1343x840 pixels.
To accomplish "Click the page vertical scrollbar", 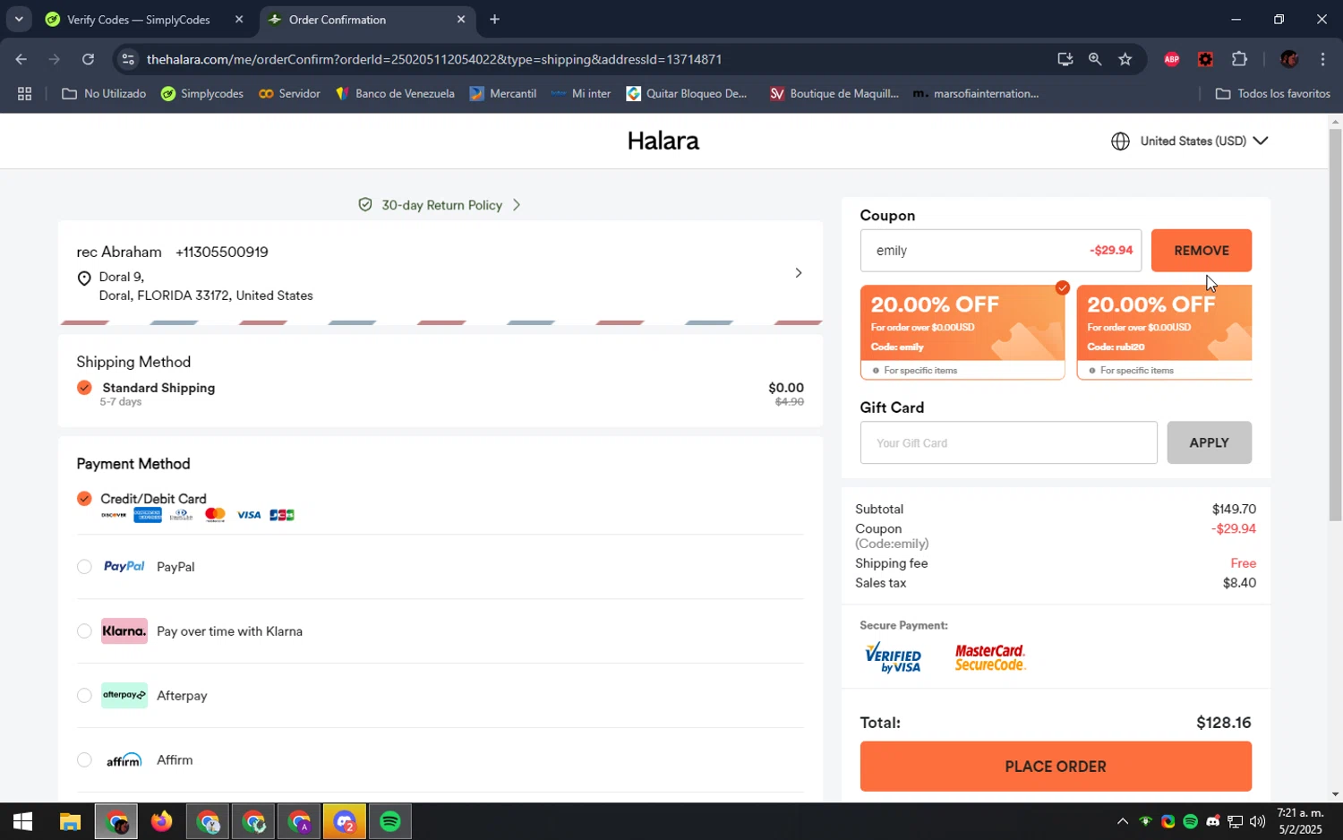I will click(x=1335, y=324).
